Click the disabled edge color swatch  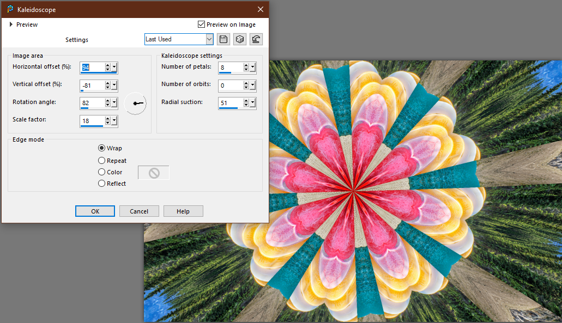(x=154, y=173)
